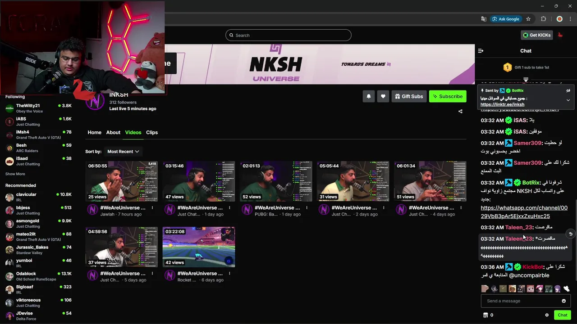Select the purple-haired emote in quick emotes
Image resolution: width=577 pixels, height=324 pixels.
pyautogui.click(x=558, y=289)
